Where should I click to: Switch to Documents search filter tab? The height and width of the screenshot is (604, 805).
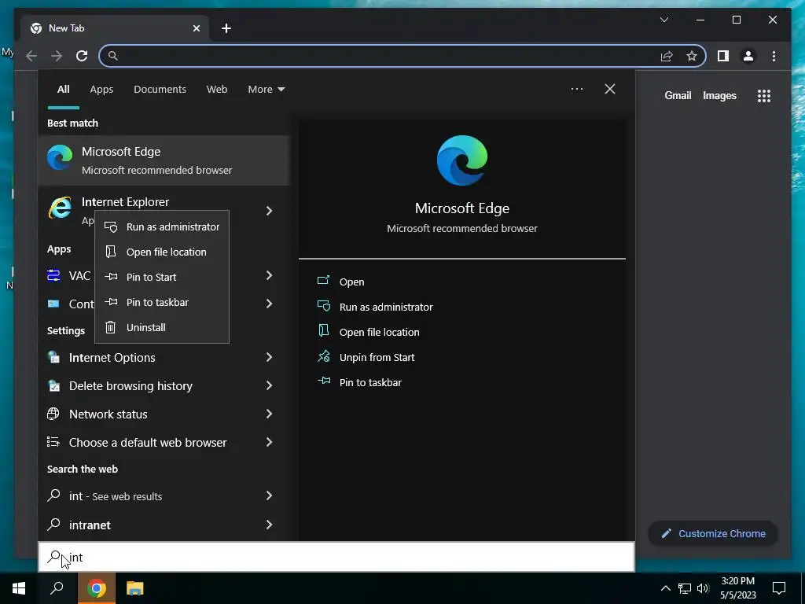160,90
